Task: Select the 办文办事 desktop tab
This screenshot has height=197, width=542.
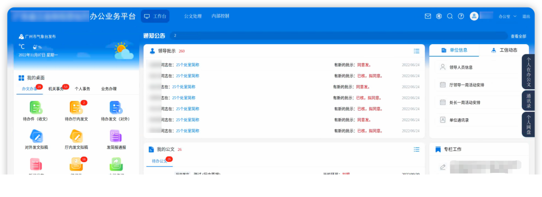Action: [x=30, y=89]
